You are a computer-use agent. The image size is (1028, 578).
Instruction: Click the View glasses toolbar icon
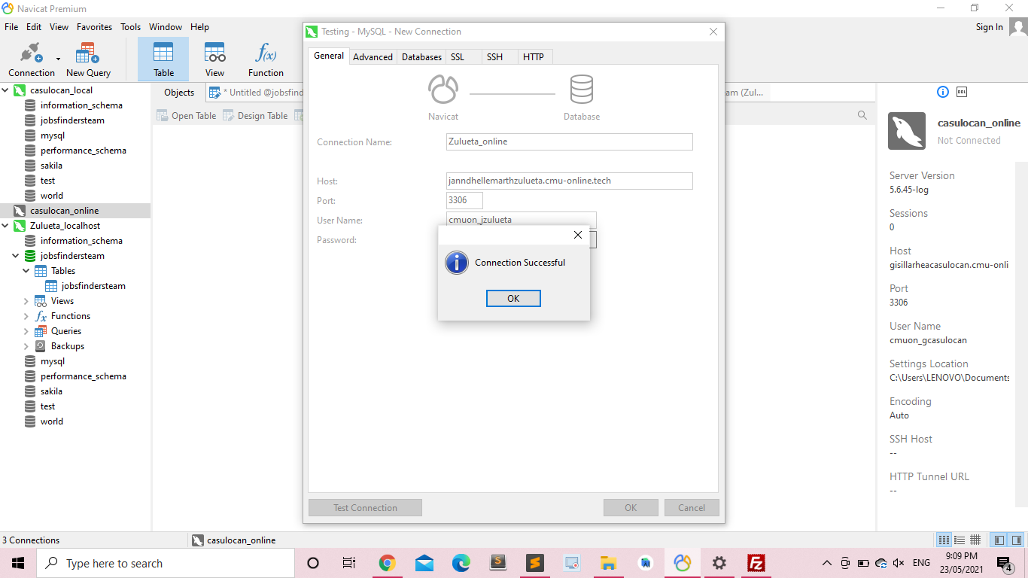215,59
